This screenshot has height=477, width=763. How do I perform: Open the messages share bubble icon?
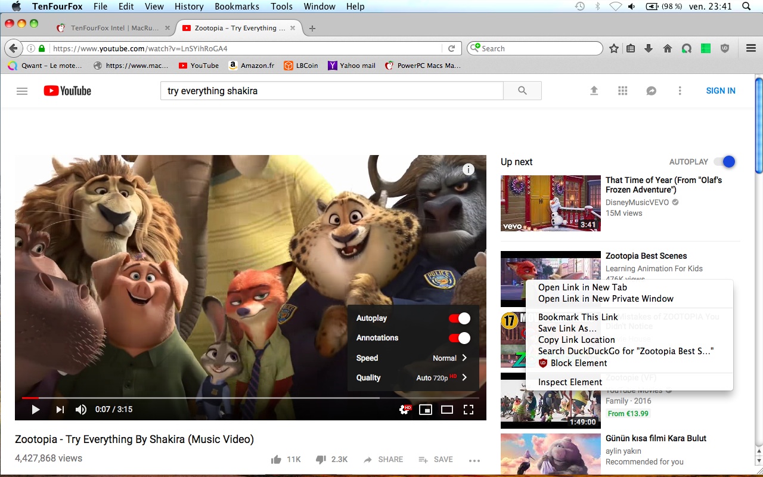[x=652, y=91]
